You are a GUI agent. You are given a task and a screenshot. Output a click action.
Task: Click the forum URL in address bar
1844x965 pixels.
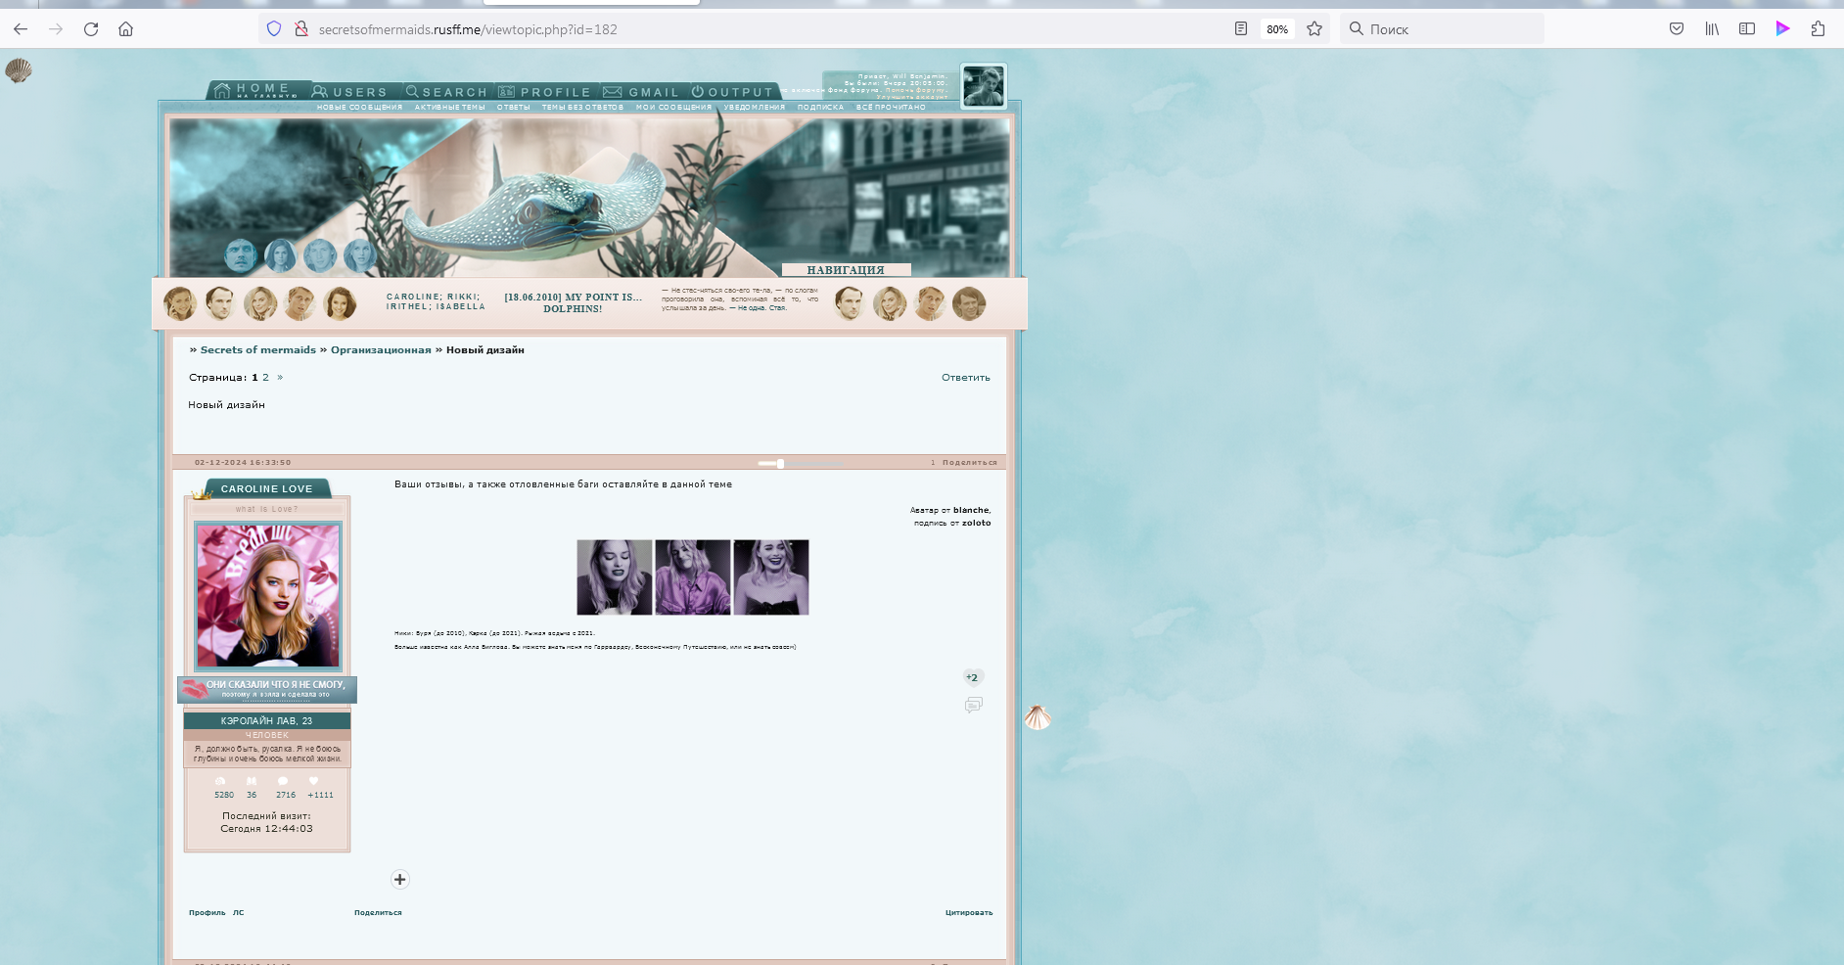tap(468, 29)
